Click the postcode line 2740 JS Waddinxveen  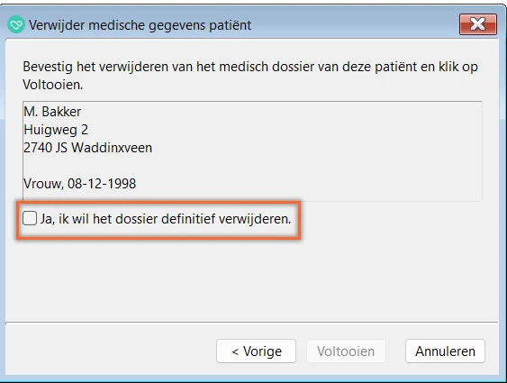coord(87,148)
